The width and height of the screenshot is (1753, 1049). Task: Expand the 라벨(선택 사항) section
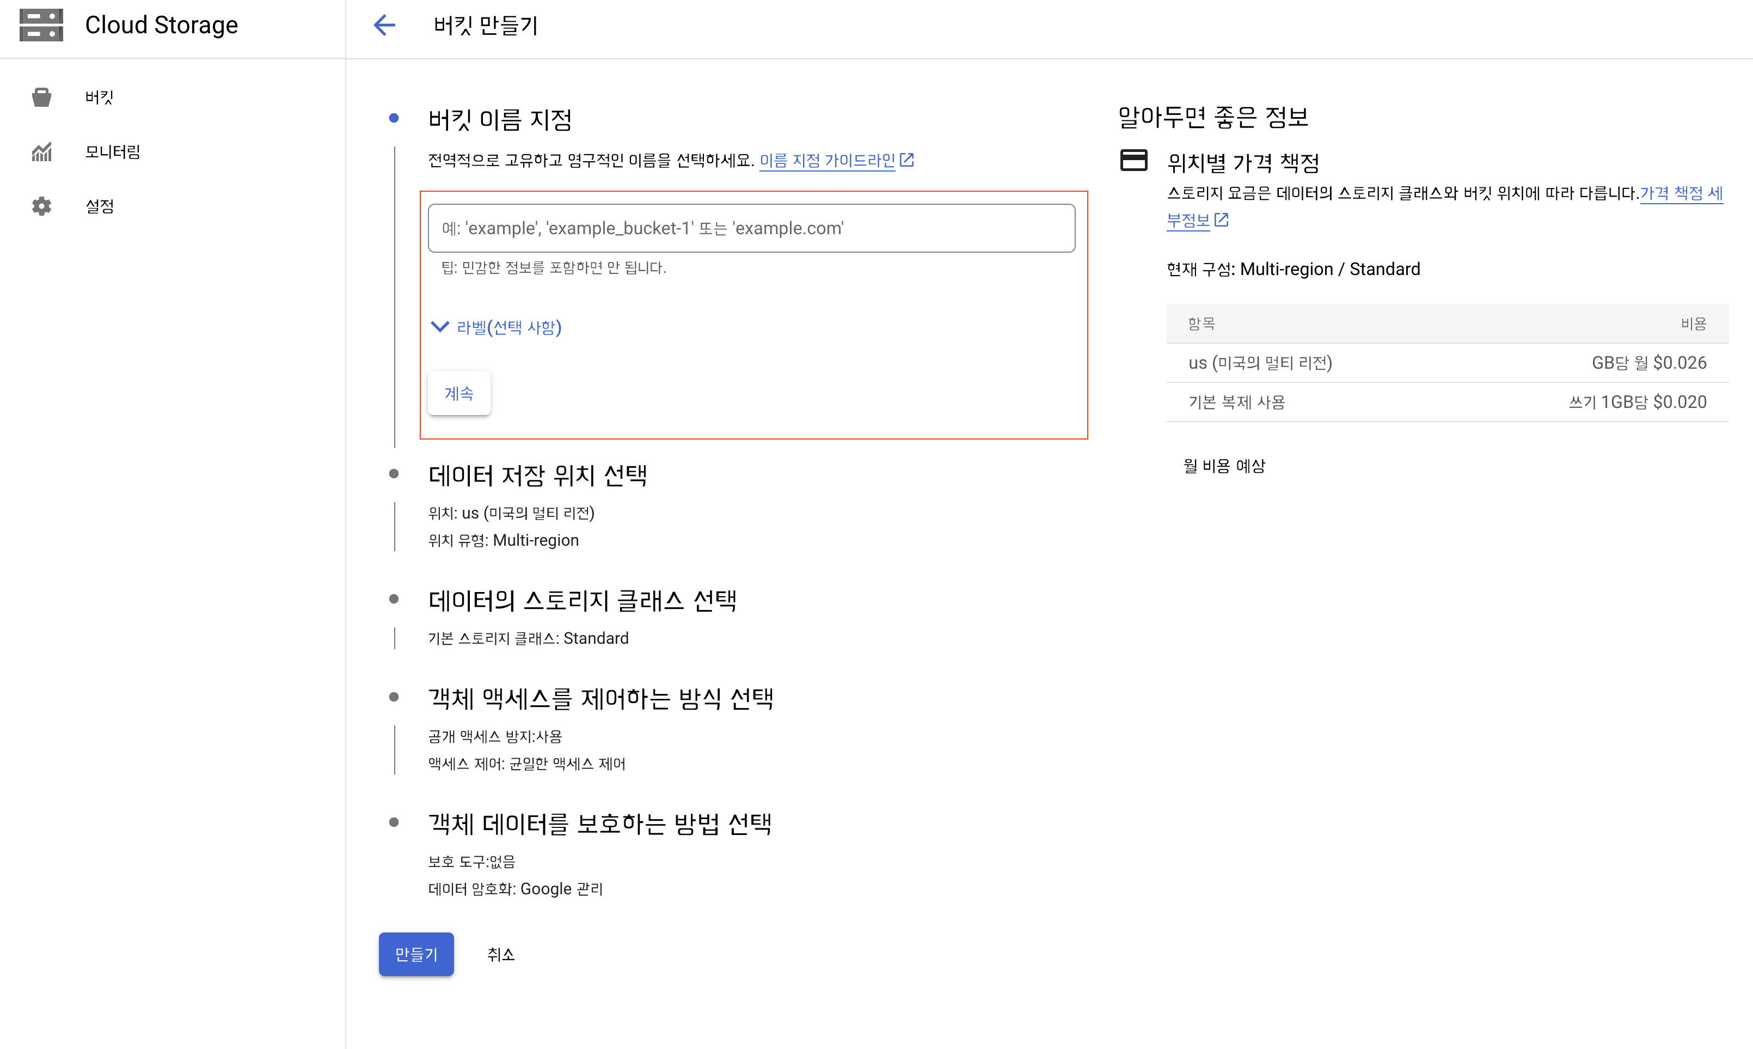(x=496, y=327)
